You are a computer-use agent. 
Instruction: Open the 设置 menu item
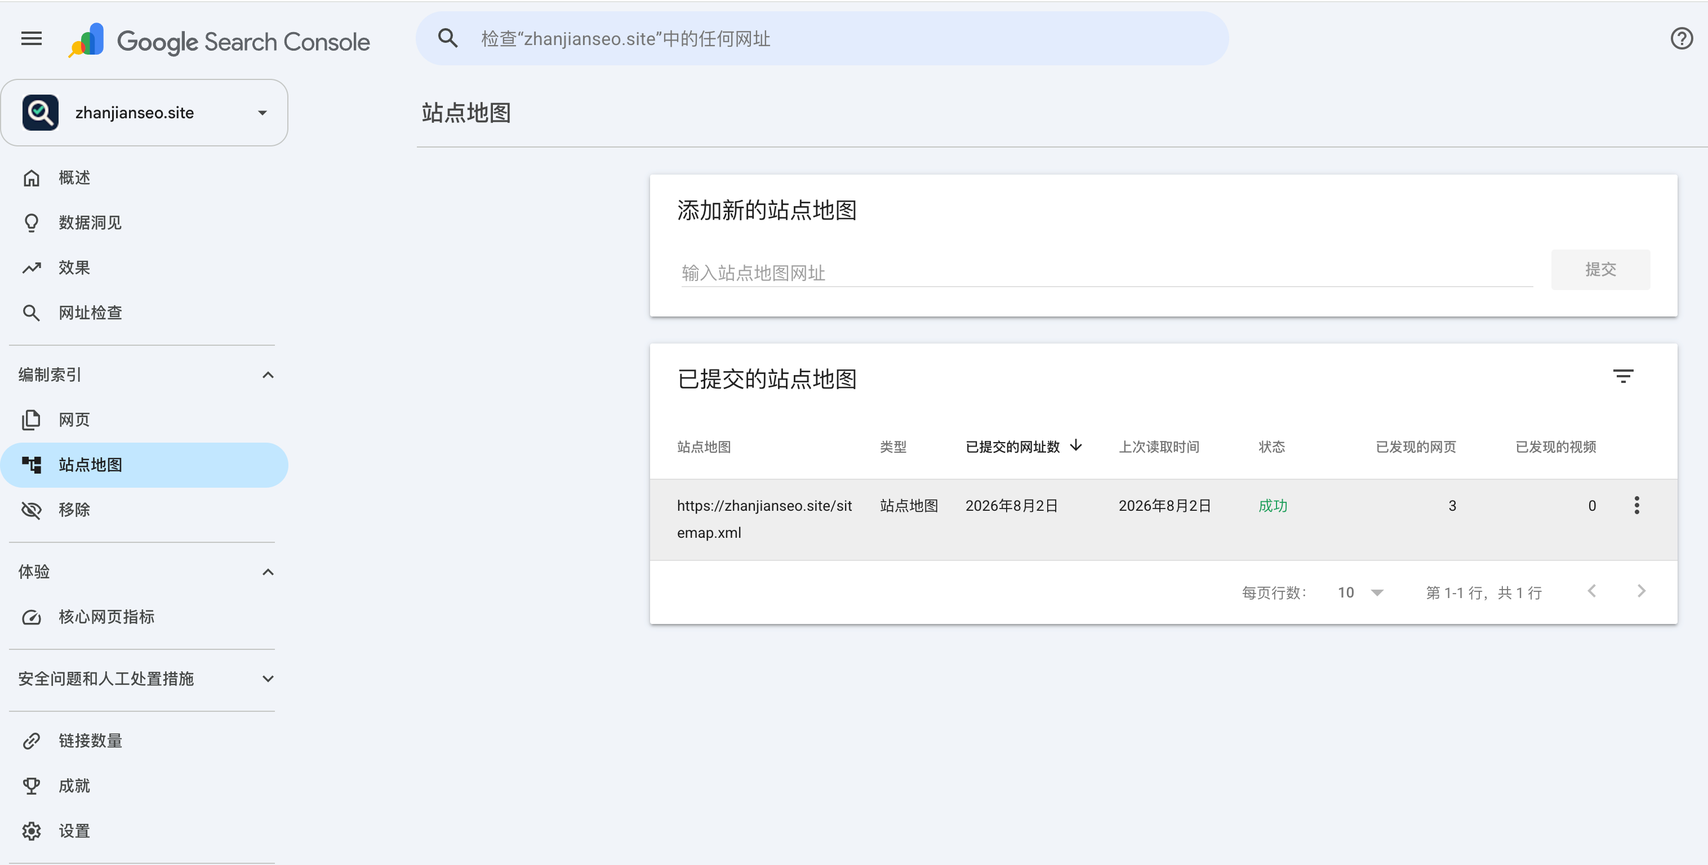coord(145,831)
